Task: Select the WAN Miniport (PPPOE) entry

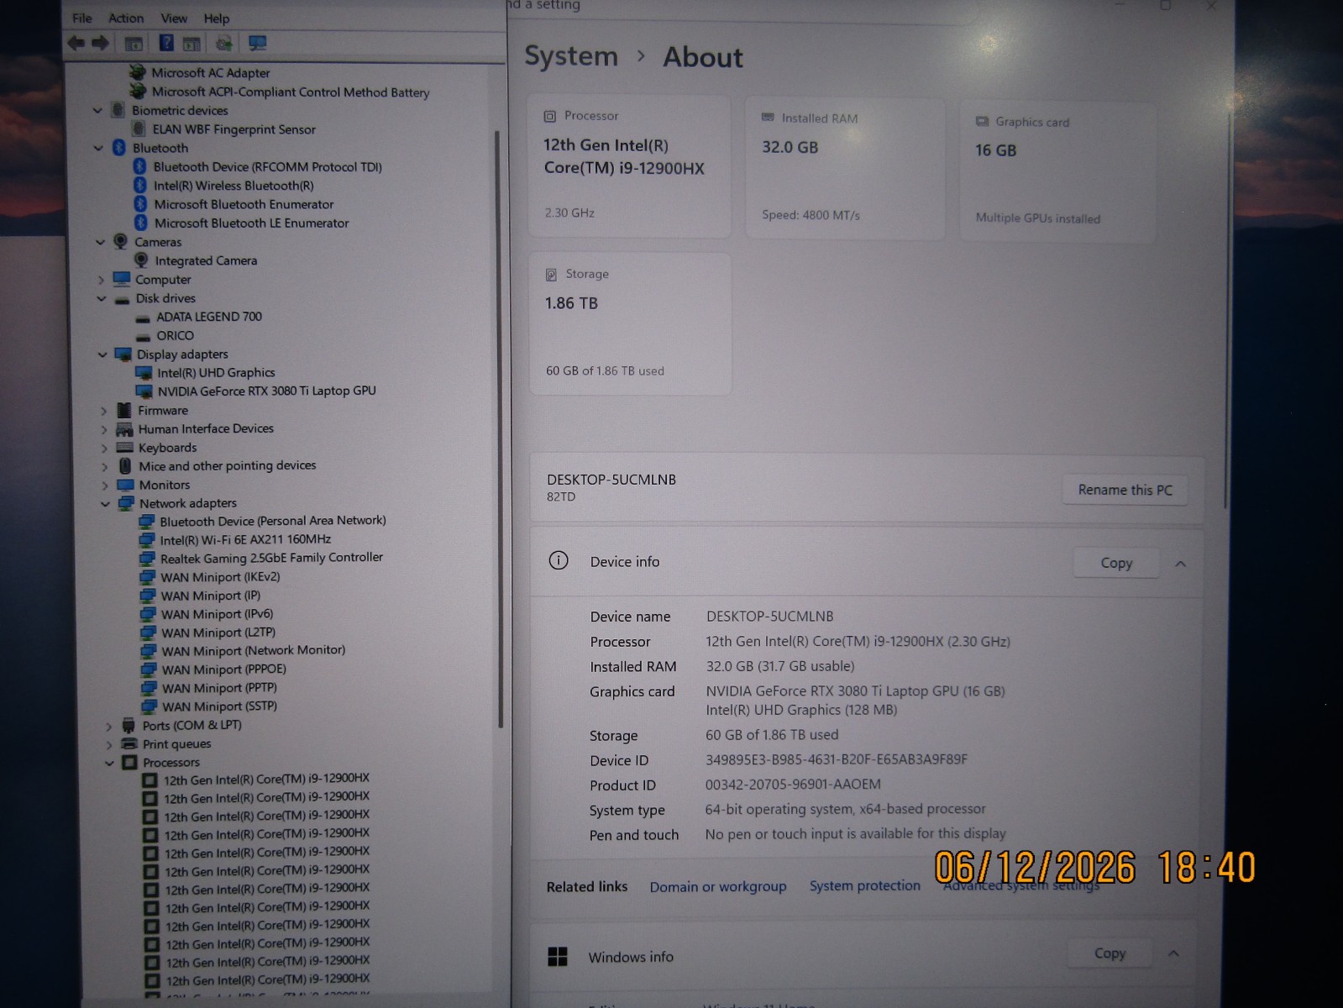Action: coord(224,669)
